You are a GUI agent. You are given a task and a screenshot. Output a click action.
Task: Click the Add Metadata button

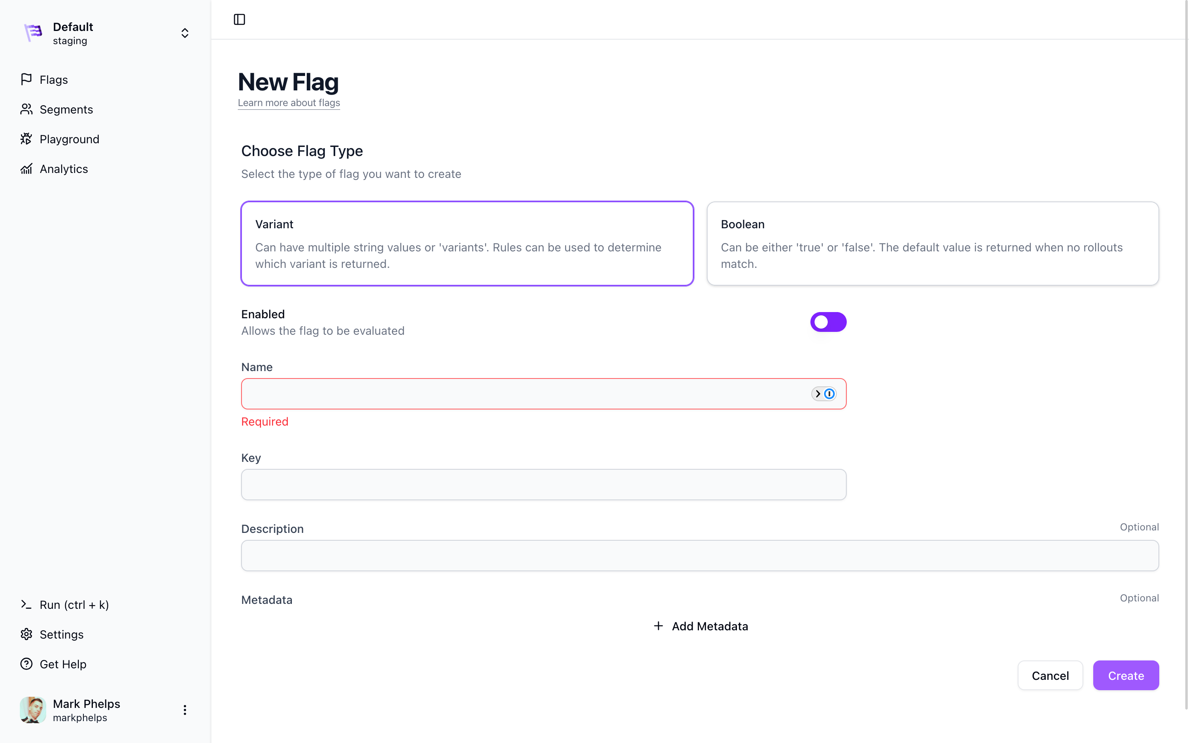[700, 626]
